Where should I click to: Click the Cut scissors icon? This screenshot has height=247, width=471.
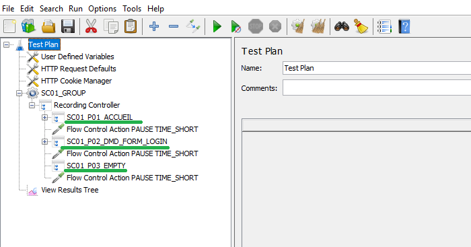(91, 26)
